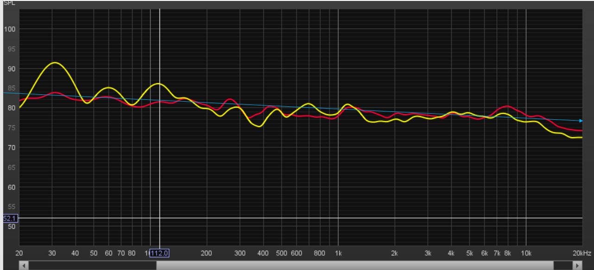
Task: Click the 65 dB SPL axis label
Action: tap(11, 167)
